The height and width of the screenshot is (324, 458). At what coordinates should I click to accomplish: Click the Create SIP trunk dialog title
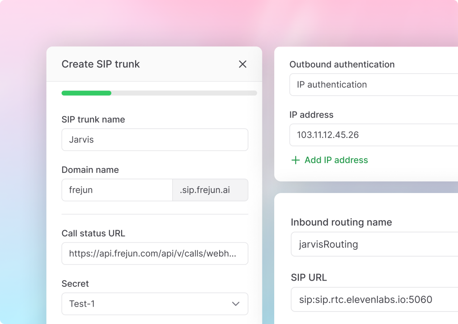click(101, 64)
